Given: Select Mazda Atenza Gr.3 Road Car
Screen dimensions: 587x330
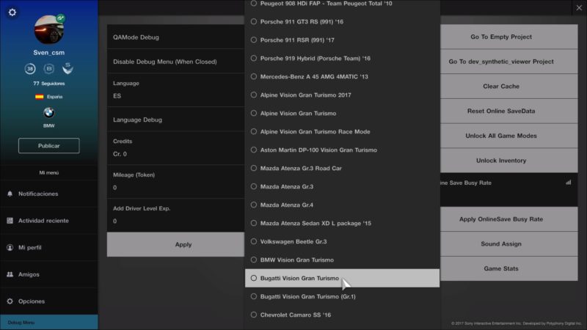Looking at the screenshot, I should pos(342,169).
